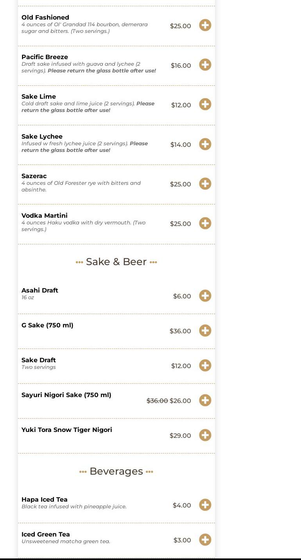Select the Pacific Breeze item title
Viewport: 301px width, 560px height.
[45, 57]
